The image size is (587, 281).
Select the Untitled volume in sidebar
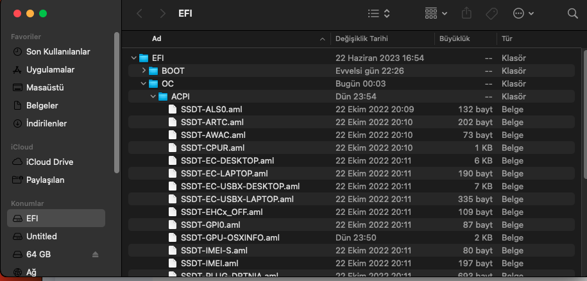pos(41,236)
